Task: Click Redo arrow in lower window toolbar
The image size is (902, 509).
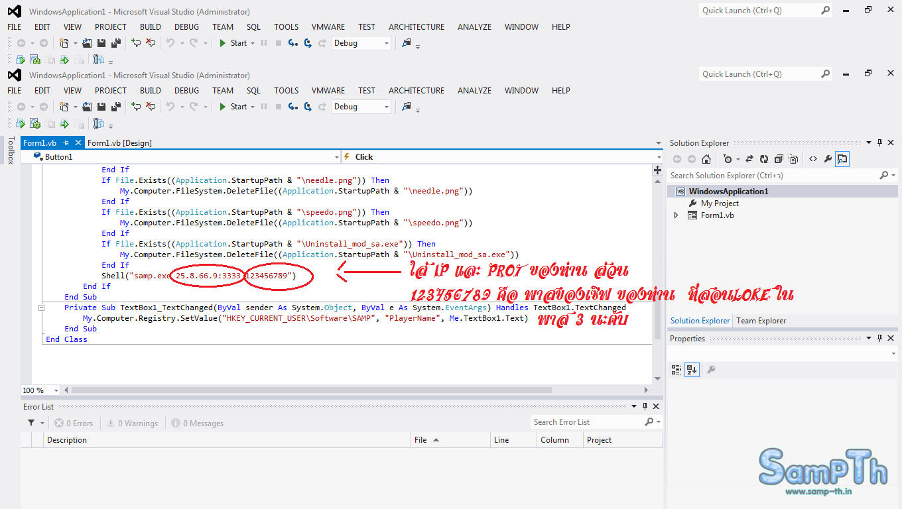Action: (193, 107)
